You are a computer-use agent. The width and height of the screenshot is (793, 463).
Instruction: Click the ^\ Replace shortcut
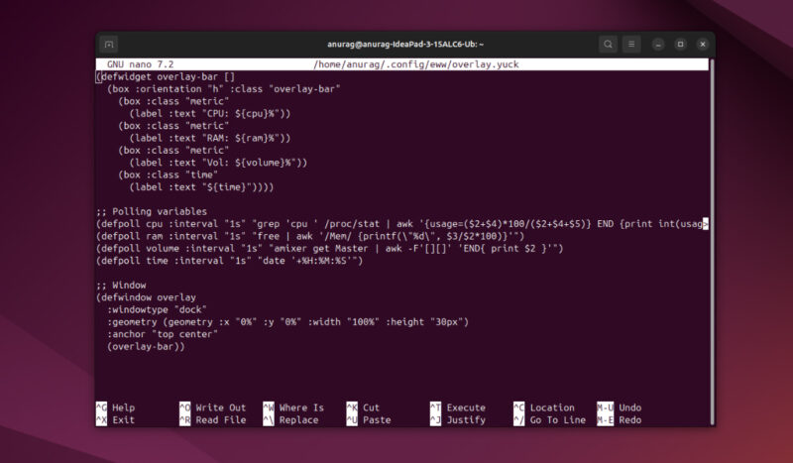pyautogui.click(x=290, y=420)
